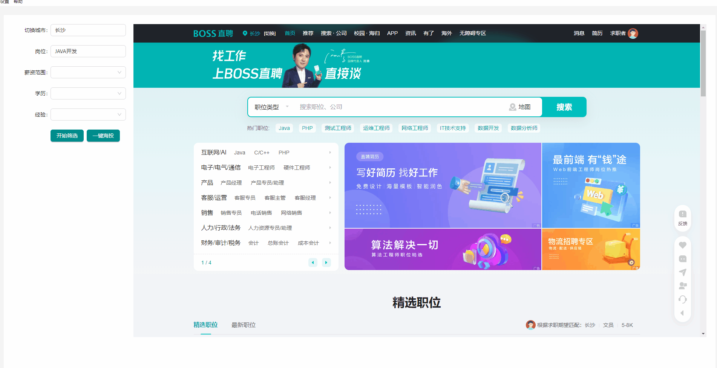Image resolution: width=717 pixels, height=368 pixels.
Task: Collapse side toolbar with the left triangle icon
Action: click(682, 313)
